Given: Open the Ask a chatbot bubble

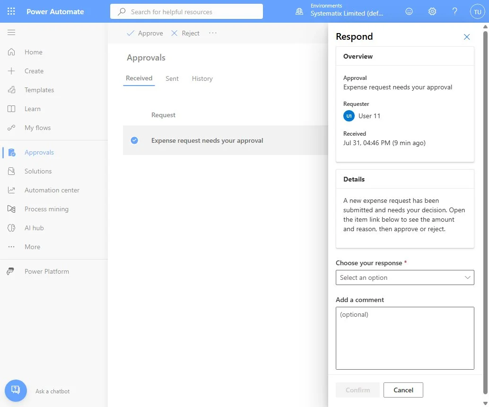Looking at the screenshot, I should click(x=16, y=390).
